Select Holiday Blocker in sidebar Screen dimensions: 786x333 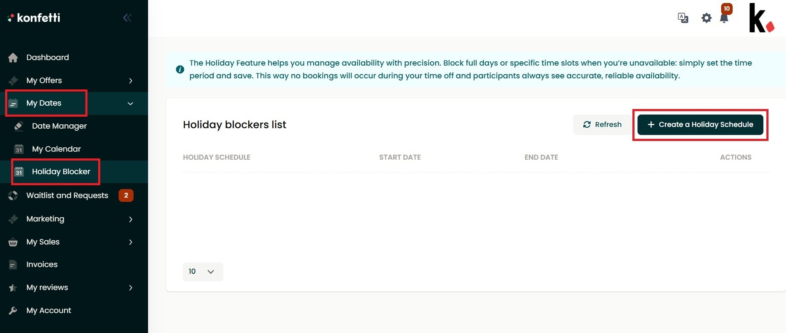click(x=61, y=172)
